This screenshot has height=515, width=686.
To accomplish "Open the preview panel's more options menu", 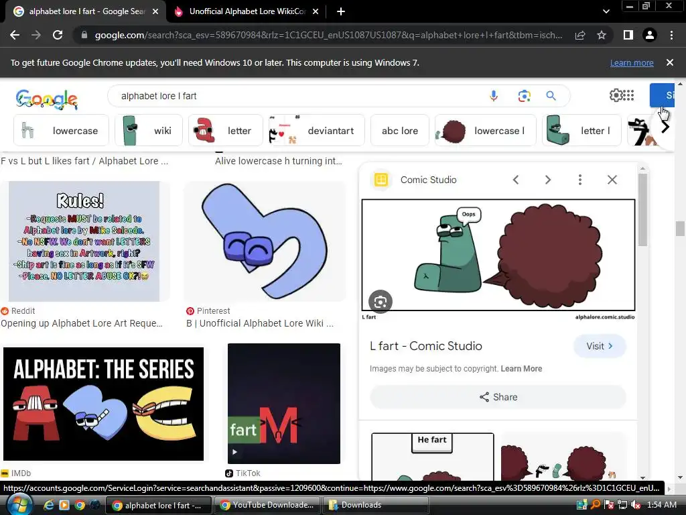I will coord(580,180).
